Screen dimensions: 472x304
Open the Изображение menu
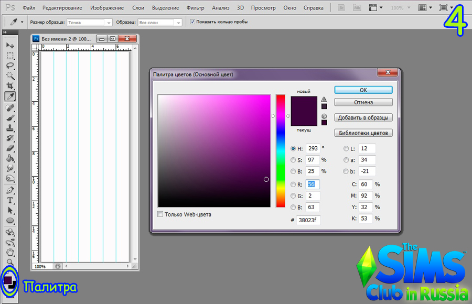pos(107,8)
